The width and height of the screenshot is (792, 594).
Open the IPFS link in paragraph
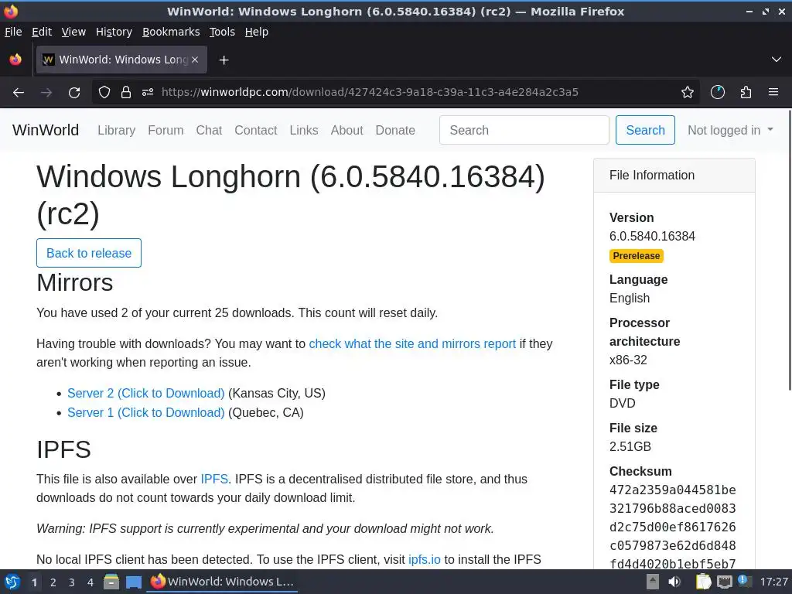tap(214, 480)
